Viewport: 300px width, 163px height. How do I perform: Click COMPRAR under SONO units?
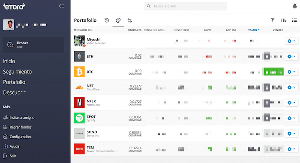pos(135,135)
